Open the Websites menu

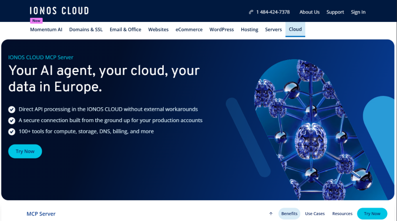click(158, 29)
